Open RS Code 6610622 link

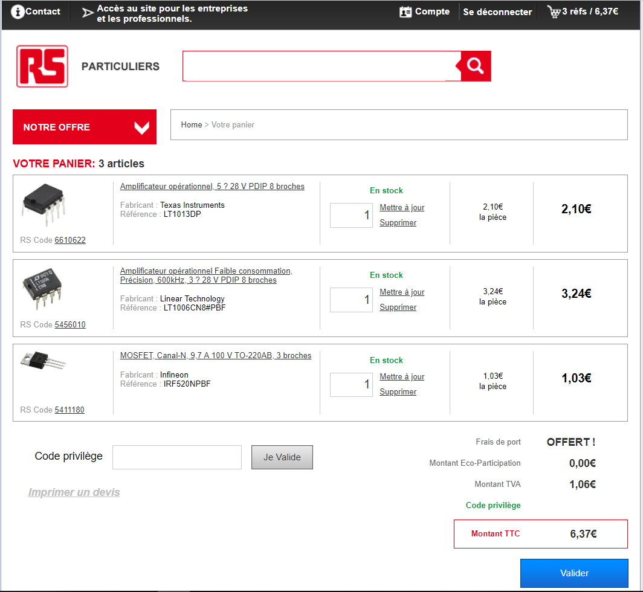70,240
